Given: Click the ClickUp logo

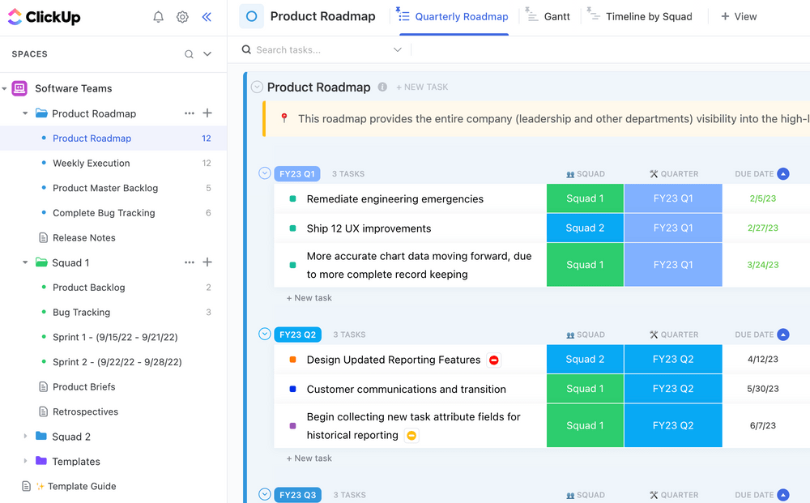Looking at the screenshot, I should [x=44, y=17].
